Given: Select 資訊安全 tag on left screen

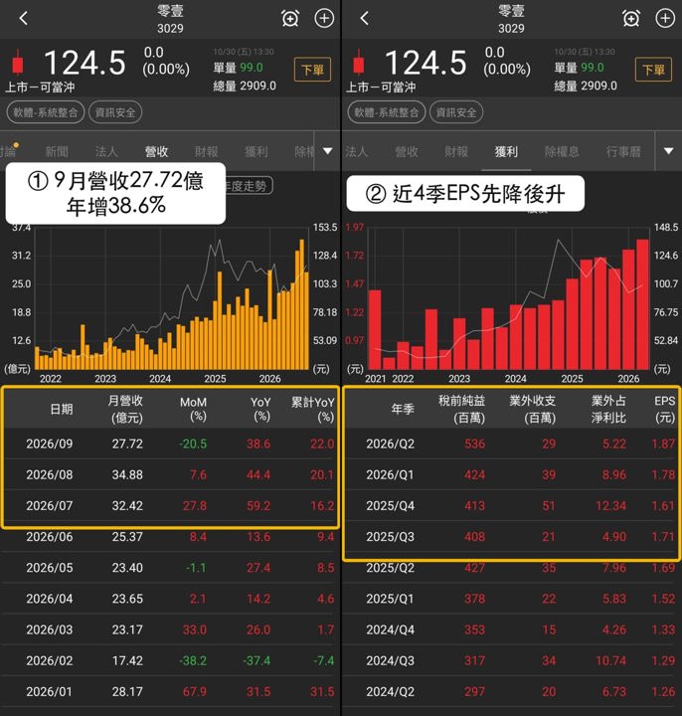Looking at the screenshot, I should [x=115, y=112].
